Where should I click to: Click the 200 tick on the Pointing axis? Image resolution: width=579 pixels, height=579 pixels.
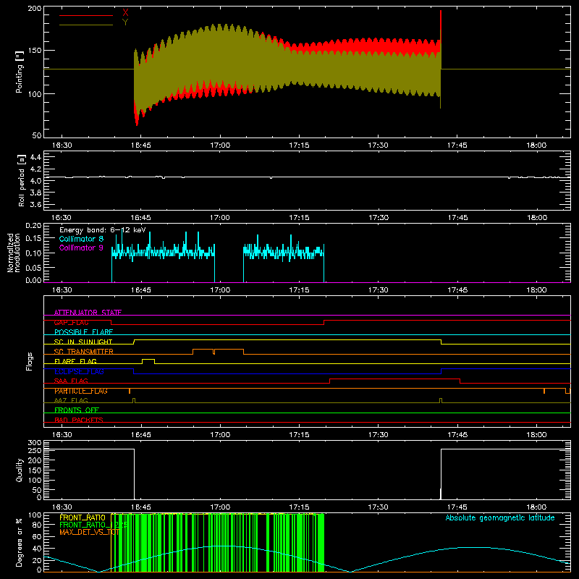(35, 9)
